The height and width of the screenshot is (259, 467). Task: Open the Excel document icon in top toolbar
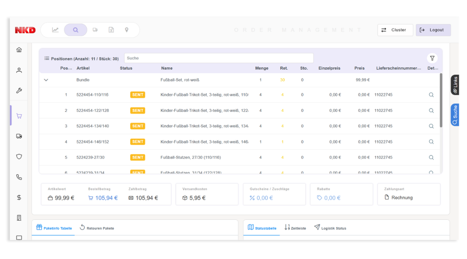111,30
